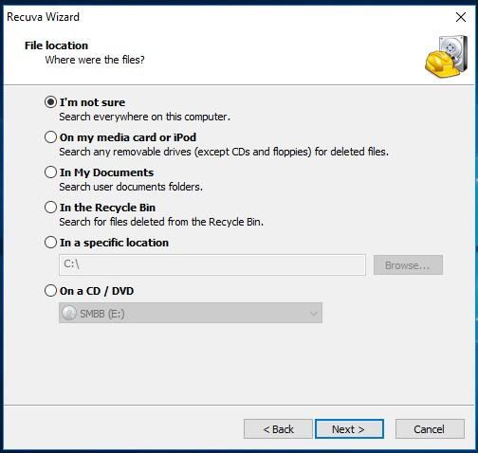
Task: Click the Recuva hard hat drive icon
Action: [x=447, y=57]
